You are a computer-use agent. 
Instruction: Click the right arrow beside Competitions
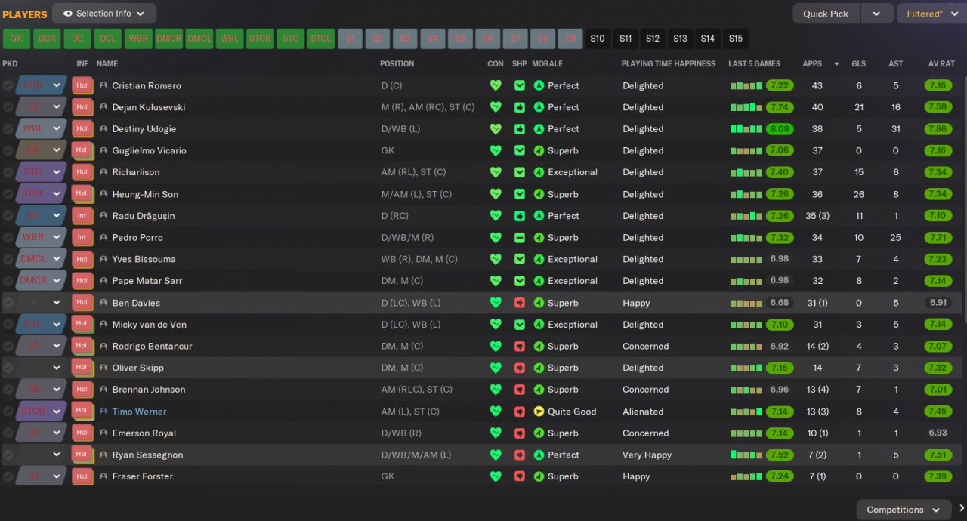point(962,509)
